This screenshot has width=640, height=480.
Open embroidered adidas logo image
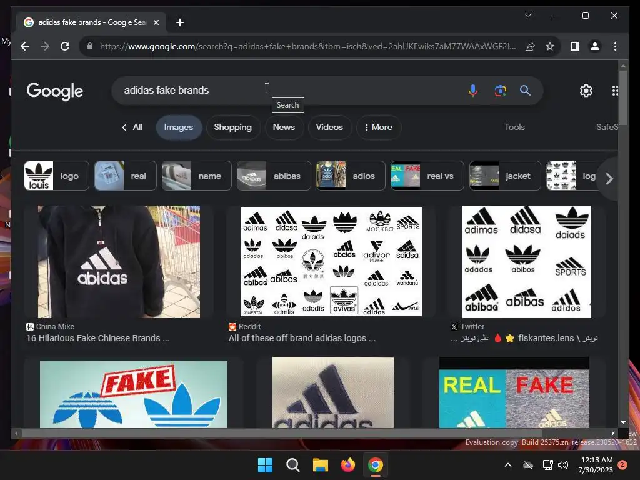click(333, 392)
